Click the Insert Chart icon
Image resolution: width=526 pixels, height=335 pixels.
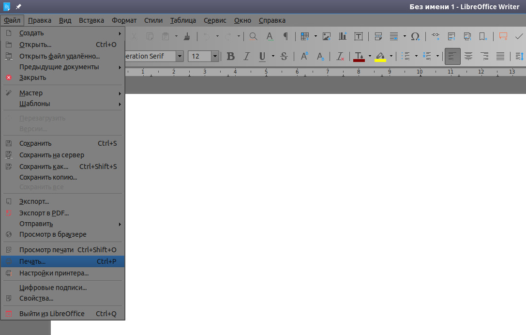coord(343,36)
